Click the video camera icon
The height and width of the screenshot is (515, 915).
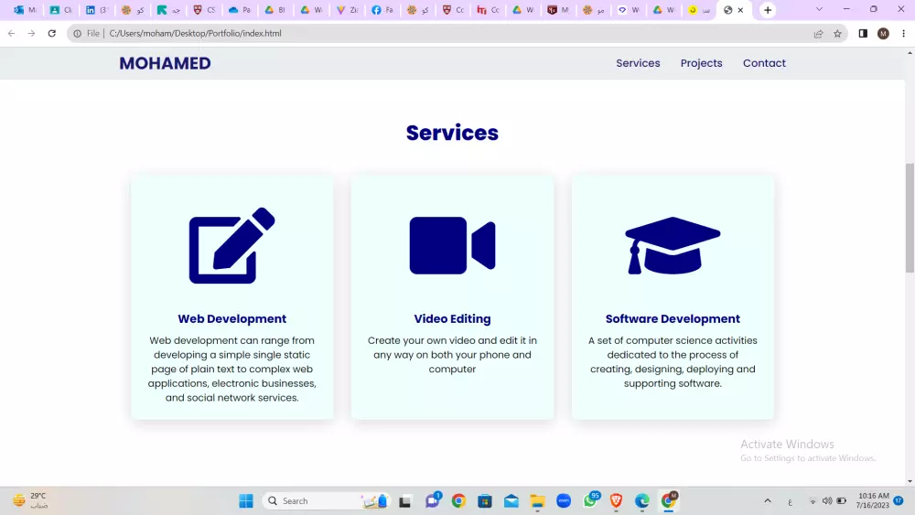pos(452,245)
